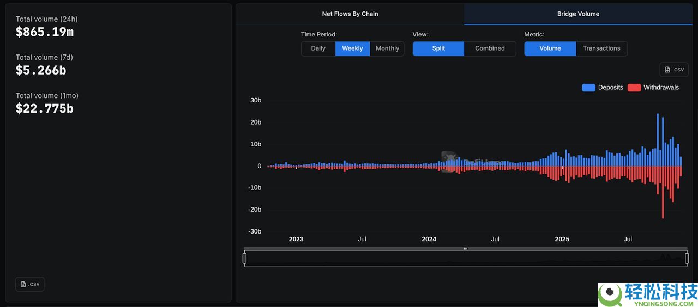Screen dimensions: 698x307
Task: Download the bridge volume chart .csv file
Action: coord(673,70)
